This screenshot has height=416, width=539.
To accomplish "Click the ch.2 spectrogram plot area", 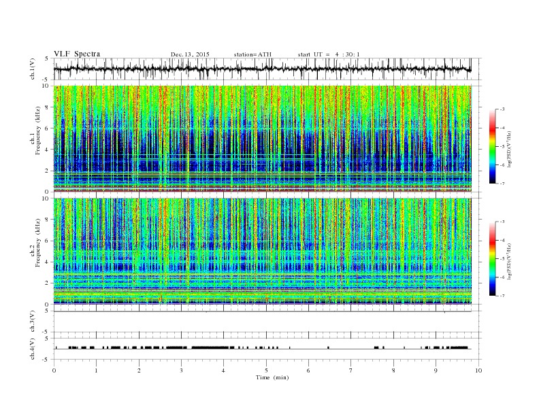I will 263,252.
